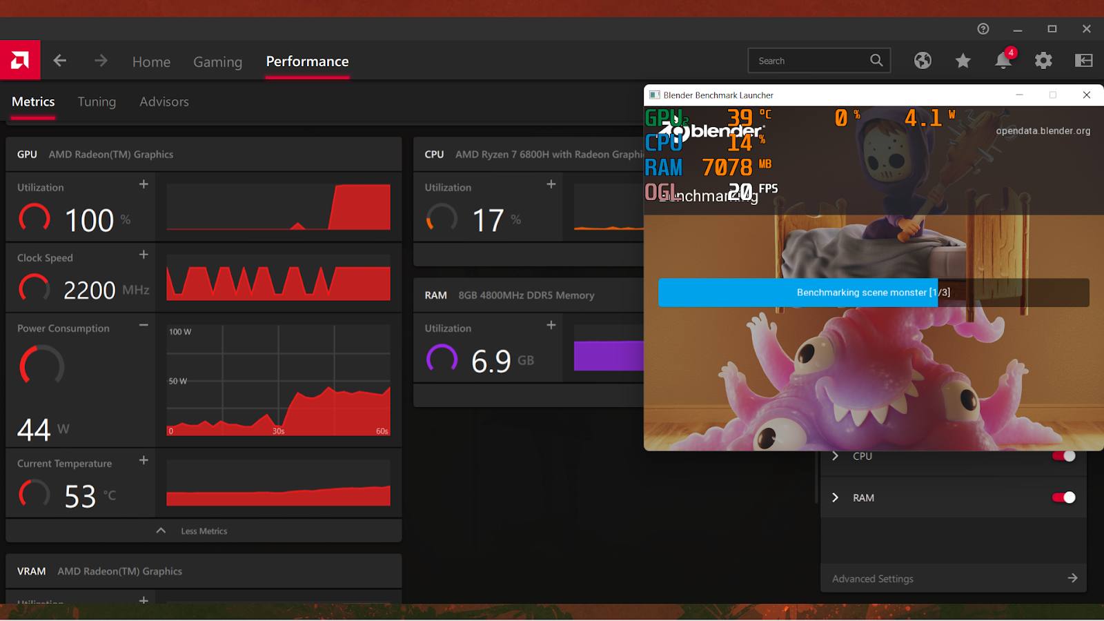
Task: Select the Performance tab
Action: (307, 61)
